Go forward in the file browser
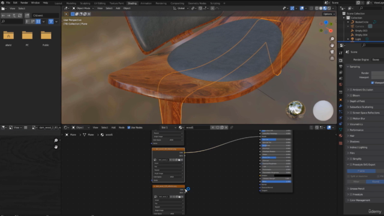The width and height of the screenshot is (384, 216). click(x=9, y=16)
